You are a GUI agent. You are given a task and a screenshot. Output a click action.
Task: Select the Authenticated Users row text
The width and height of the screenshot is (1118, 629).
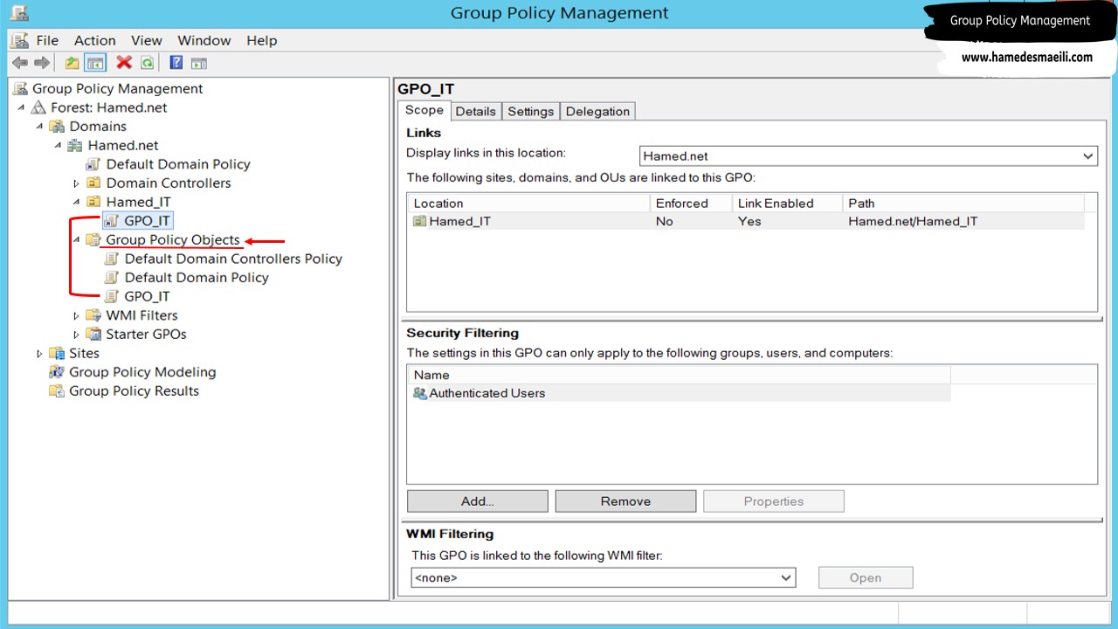point(487,394)
